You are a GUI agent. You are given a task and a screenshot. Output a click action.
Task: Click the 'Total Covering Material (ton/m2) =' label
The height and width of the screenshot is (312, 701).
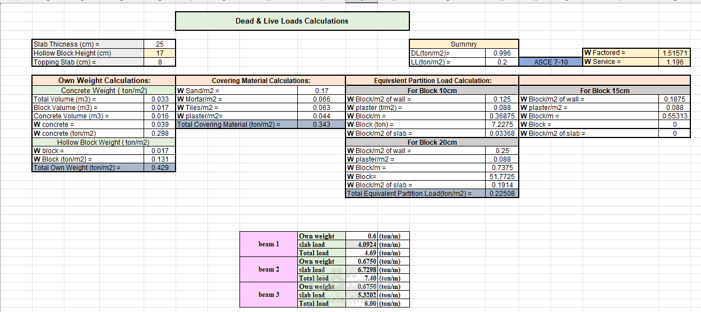pyautogui.click(x=237, y=125)
